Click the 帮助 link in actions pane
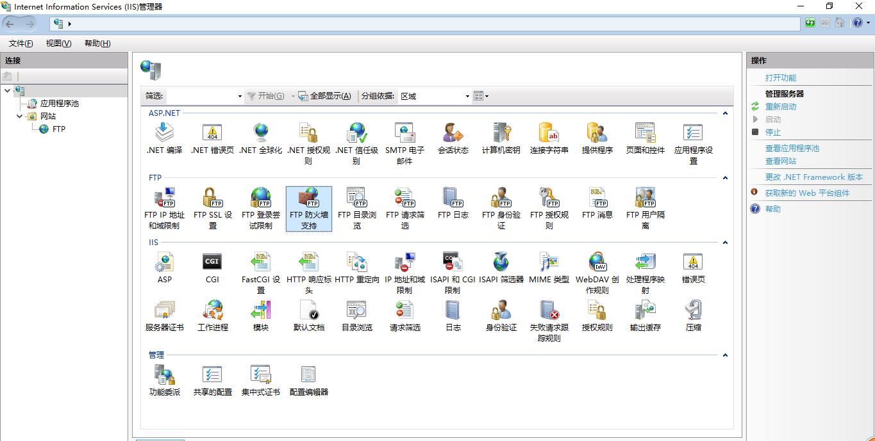This screenshot has height=441, width=875. point(773,209)
